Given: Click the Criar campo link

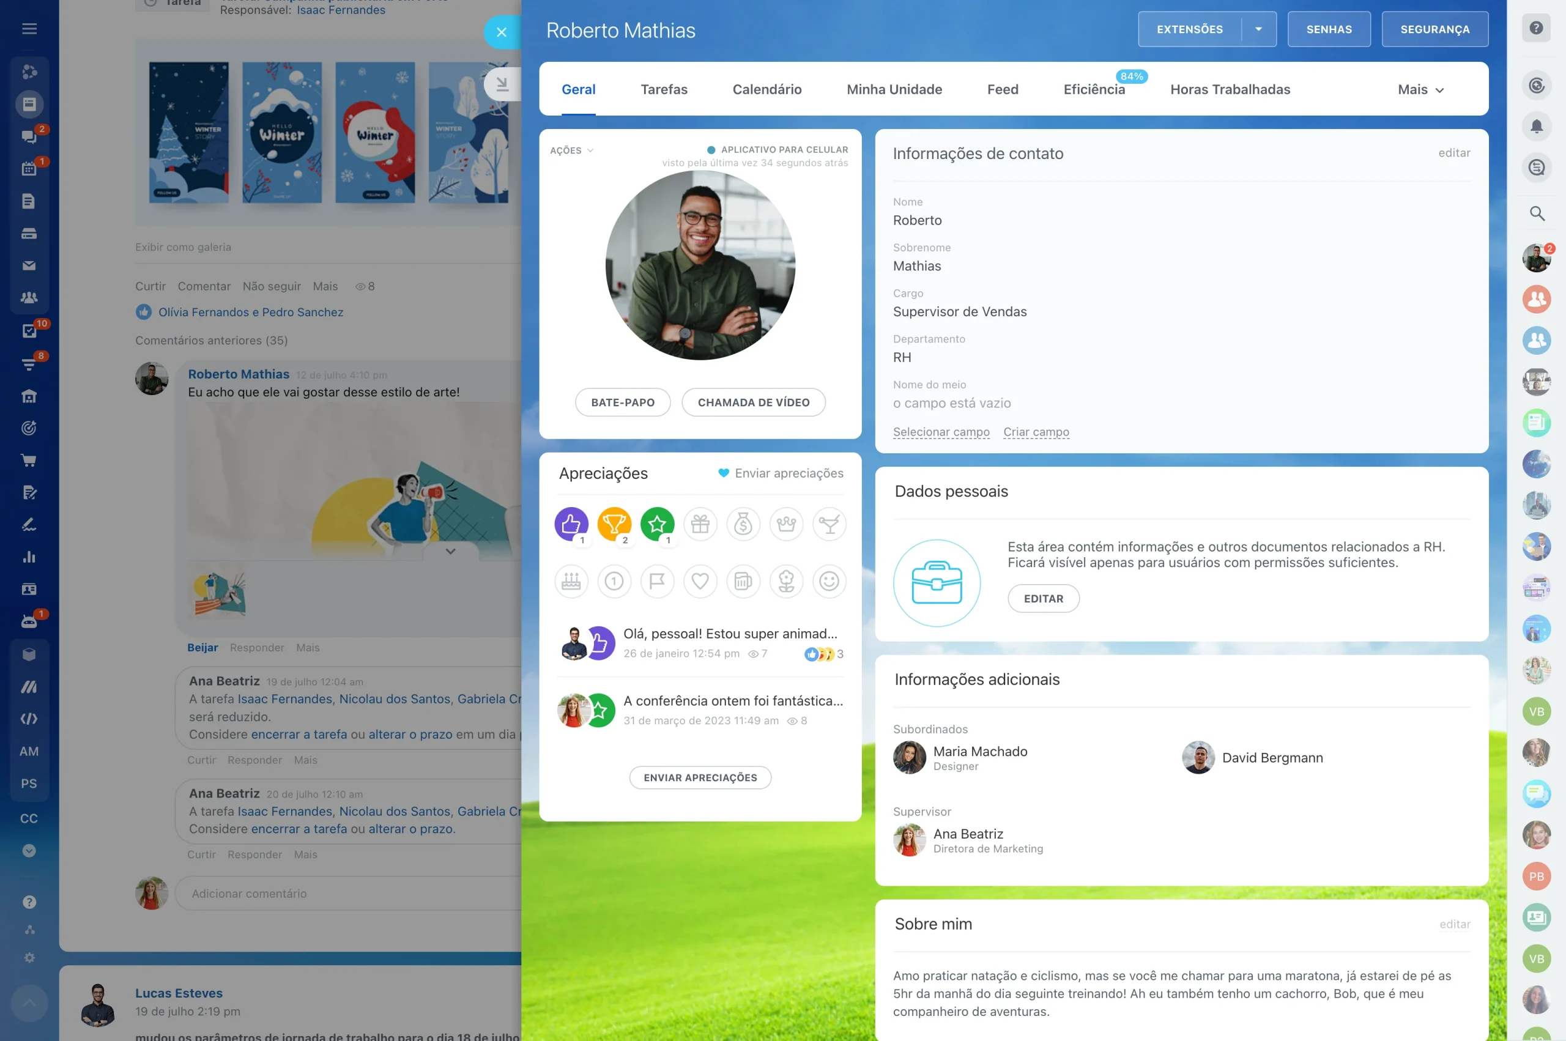Looking at the screenshot, I should [x=1036, y=432].
